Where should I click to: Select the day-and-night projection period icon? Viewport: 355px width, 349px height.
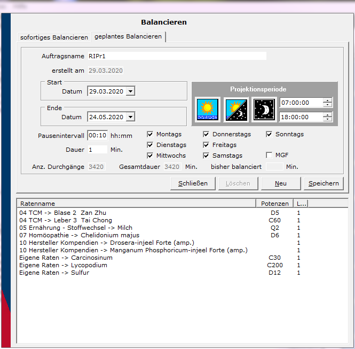coord(236,110)
